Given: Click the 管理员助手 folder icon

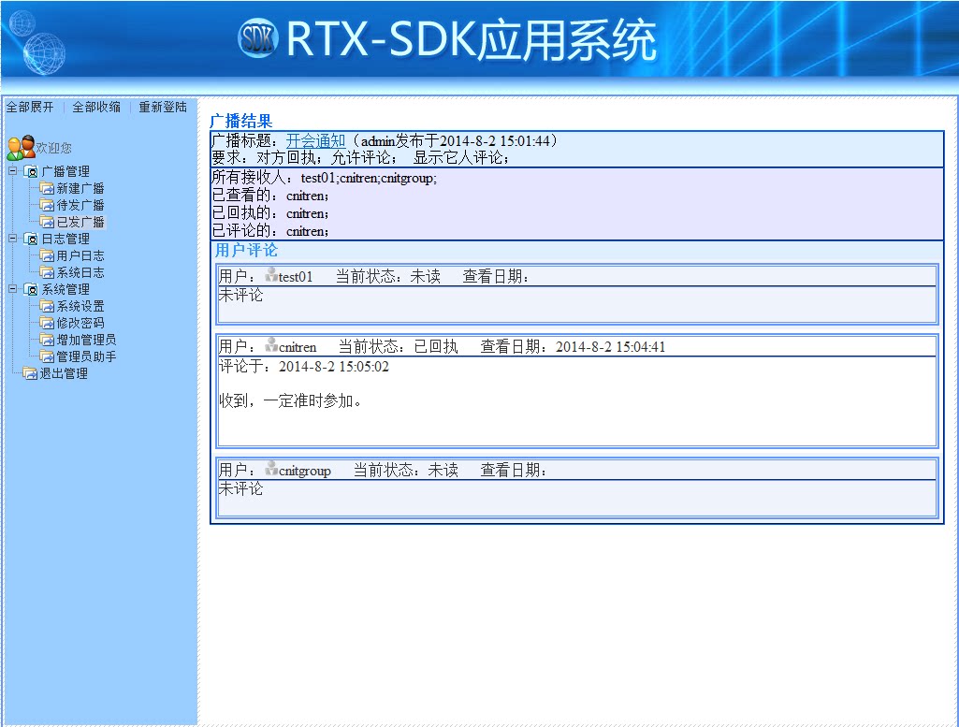Looking at the screenshot, I should tap(47, 356).
